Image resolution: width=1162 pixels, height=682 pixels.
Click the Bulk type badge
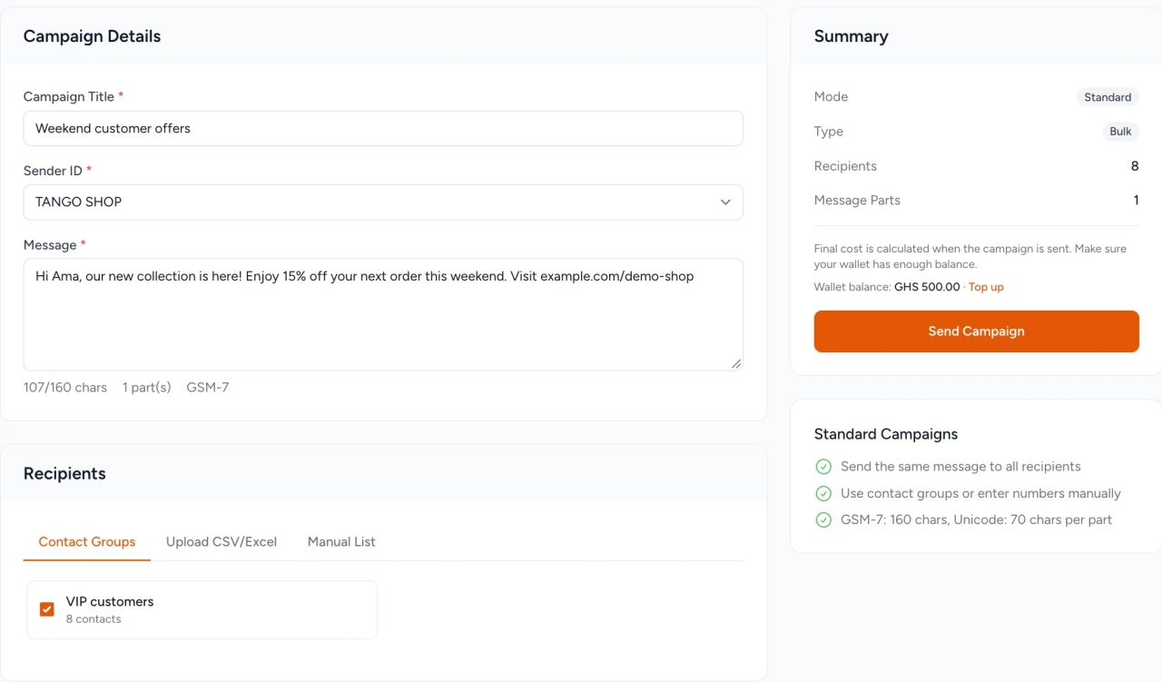pos(1120,132)
